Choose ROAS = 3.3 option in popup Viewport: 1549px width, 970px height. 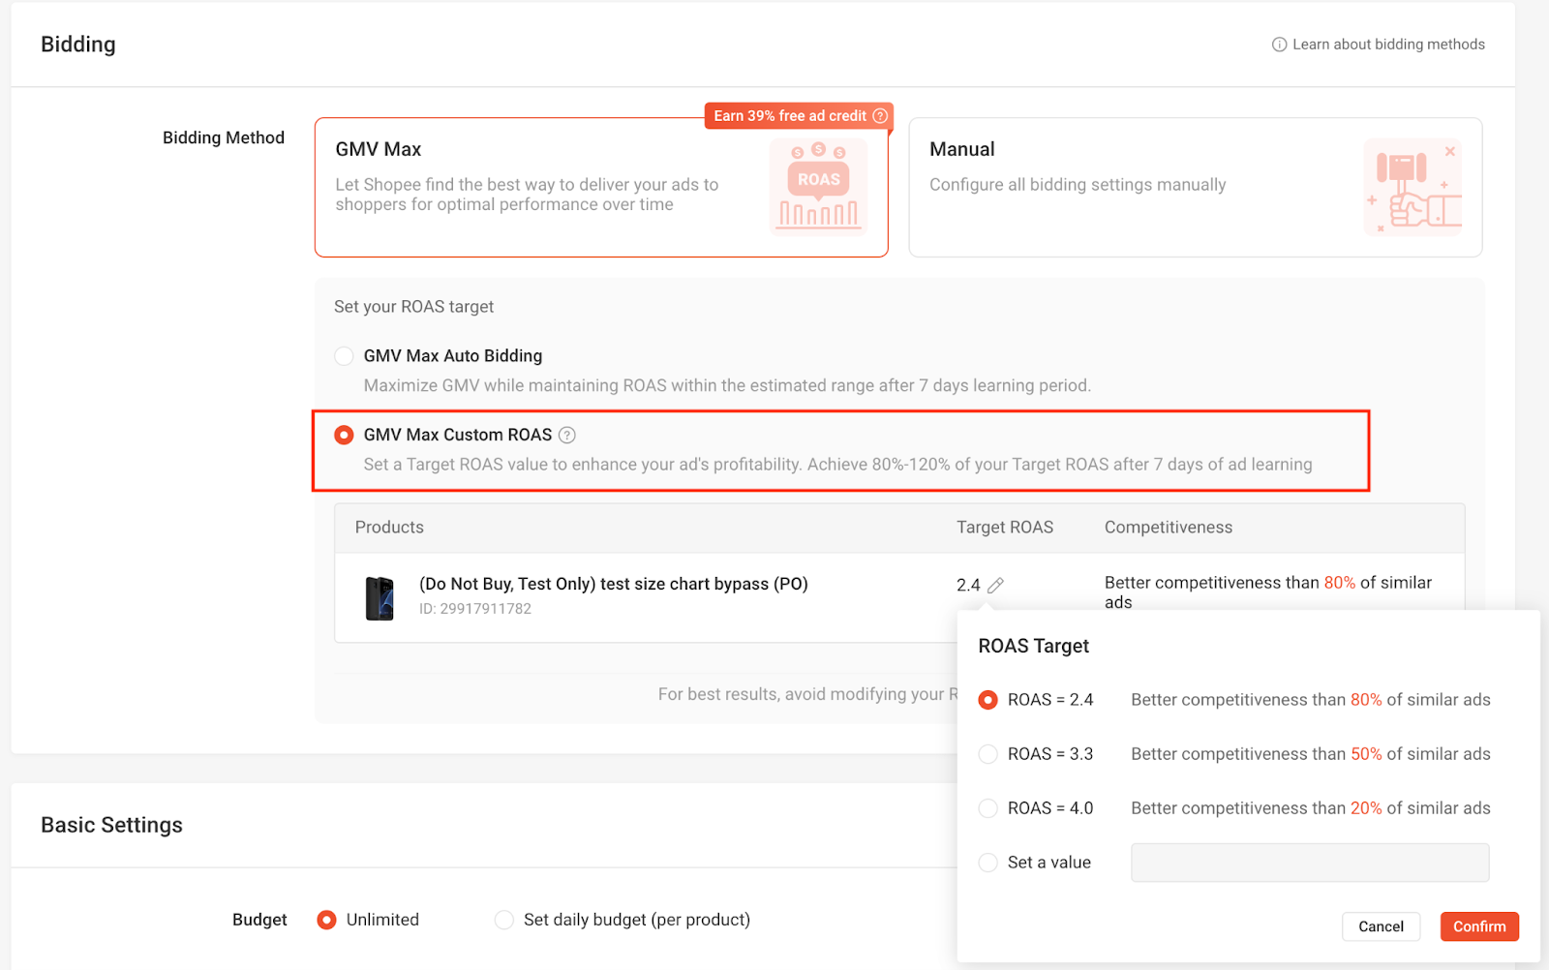tap(987, 754)
